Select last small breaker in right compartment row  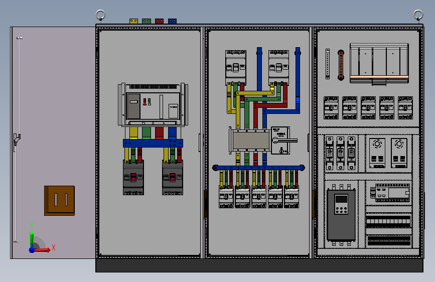tap(405, 108)
